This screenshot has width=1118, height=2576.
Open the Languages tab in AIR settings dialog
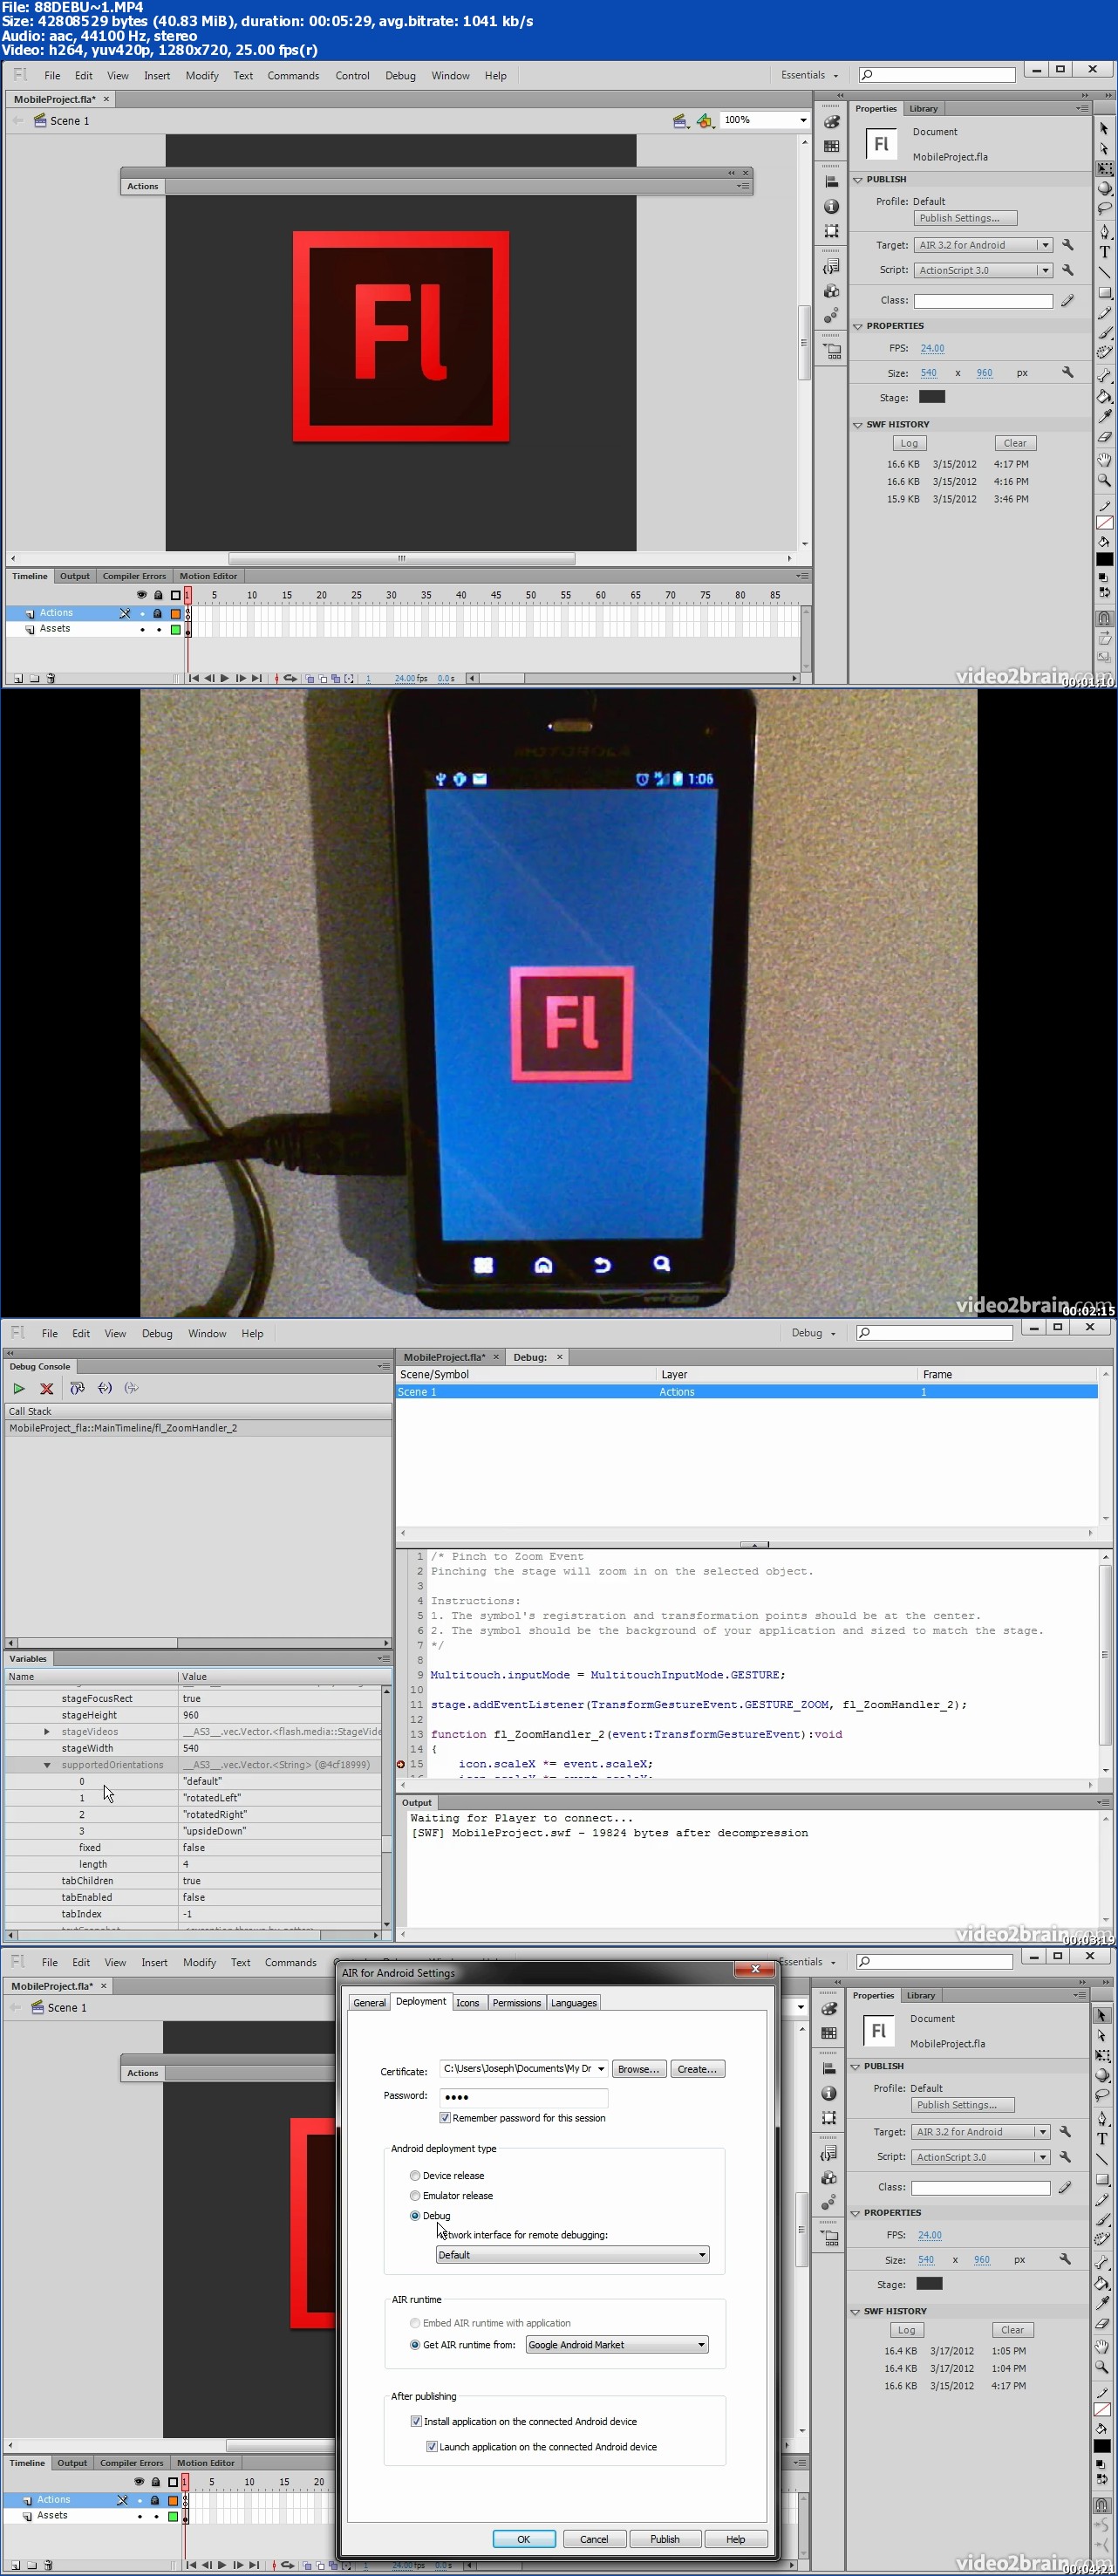[573, 2003]
